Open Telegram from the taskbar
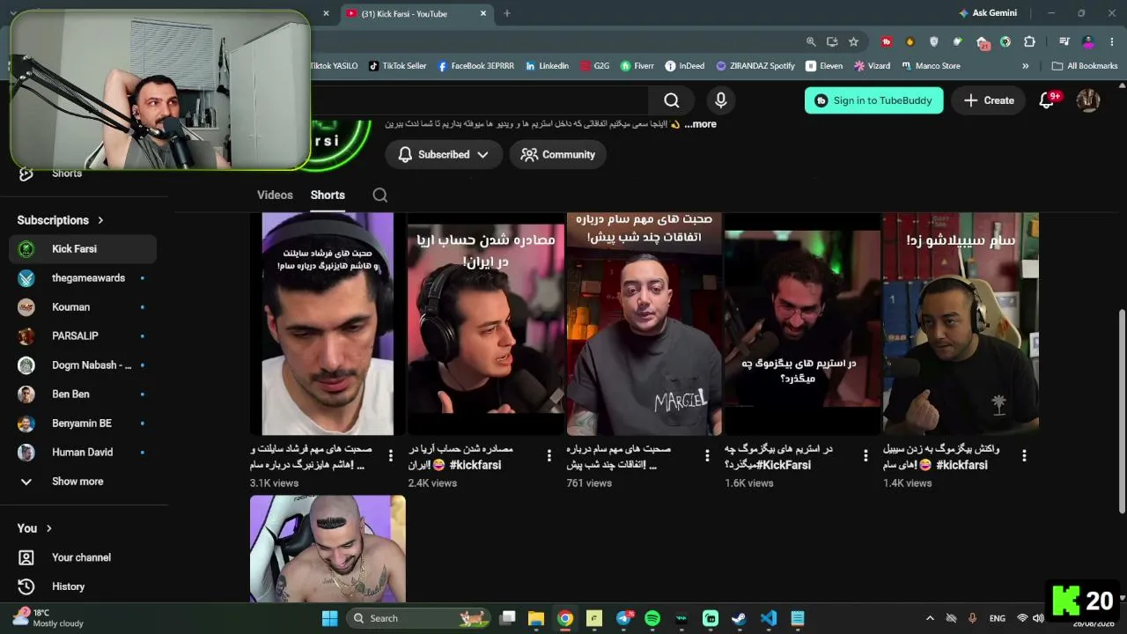 [x=624, y=618]
